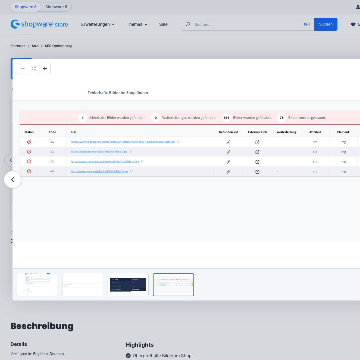The width and height of the screenshot is (360, 360).
Task: Click the "Gefunden auf" column header
Action: tap(228, 132)
